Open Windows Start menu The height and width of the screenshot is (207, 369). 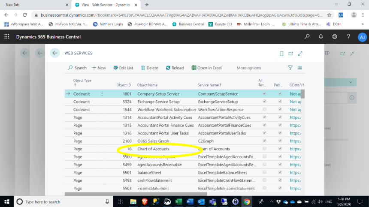7,201
